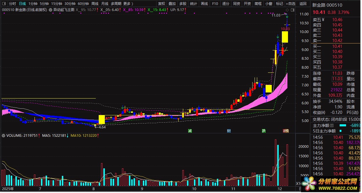Image resolution: width=362 pixels, height=193 pixels.
Task: Click the 统计 statistics button
Action: click(193, 4)
